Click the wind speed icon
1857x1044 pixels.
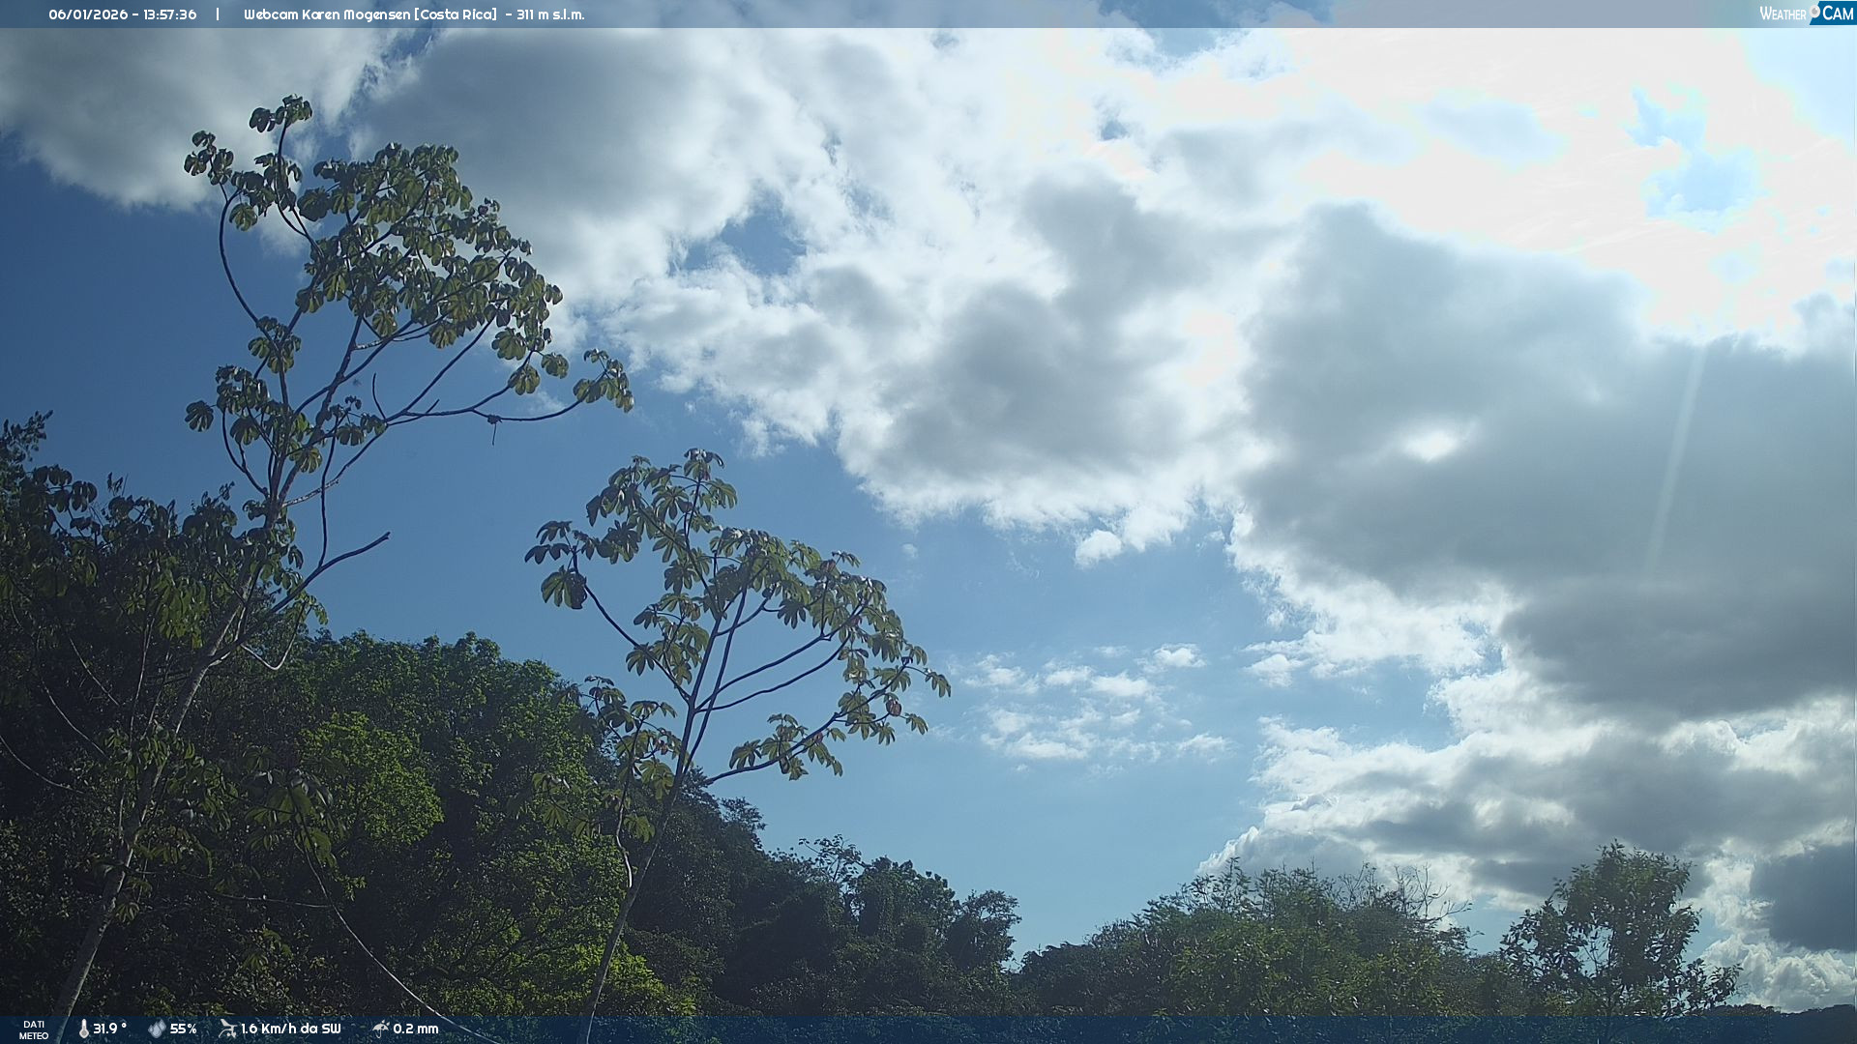click(x=227, y=1029)
